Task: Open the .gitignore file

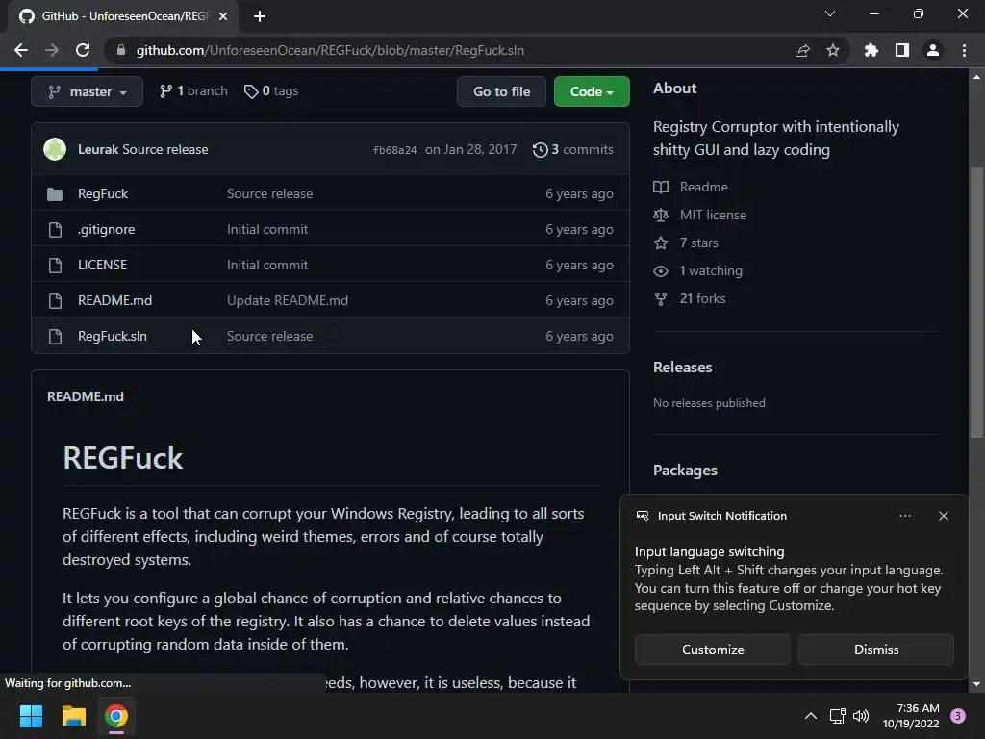Action: pyautogui.click(x=106, y=229)
